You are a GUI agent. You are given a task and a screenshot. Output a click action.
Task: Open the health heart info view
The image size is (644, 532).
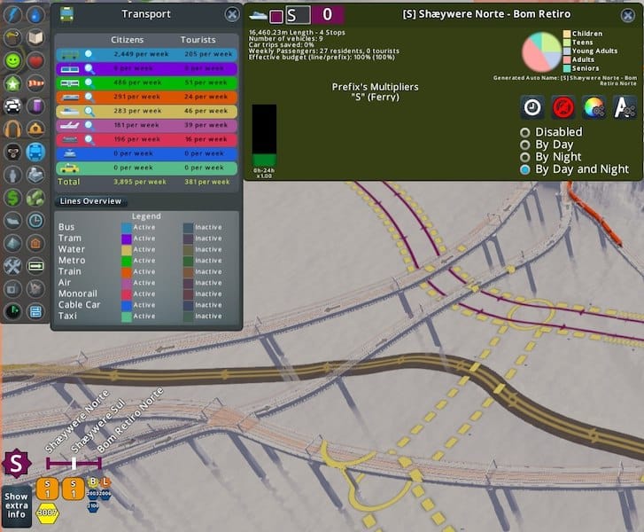click(35, 60)
